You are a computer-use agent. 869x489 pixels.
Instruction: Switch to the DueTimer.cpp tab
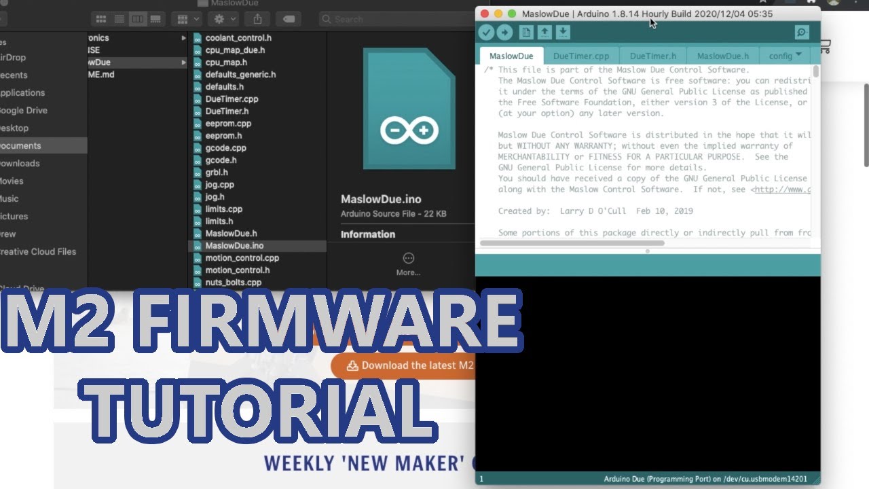coord(581,56)
